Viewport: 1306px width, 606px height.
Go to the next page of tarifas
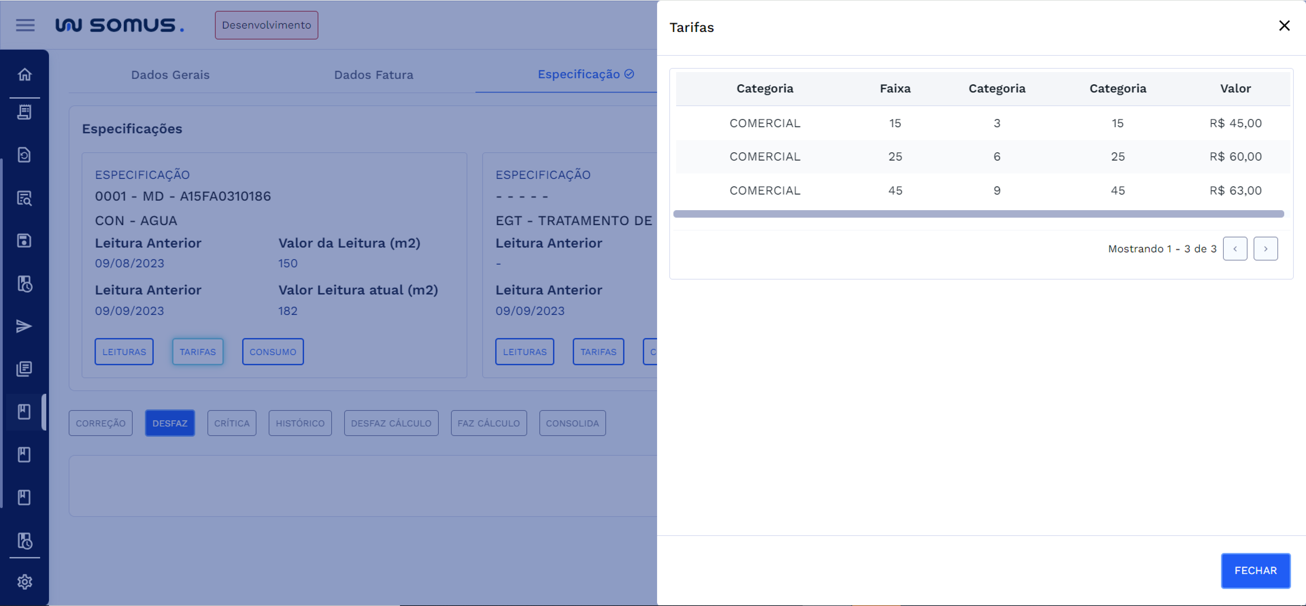(1266, 249)
